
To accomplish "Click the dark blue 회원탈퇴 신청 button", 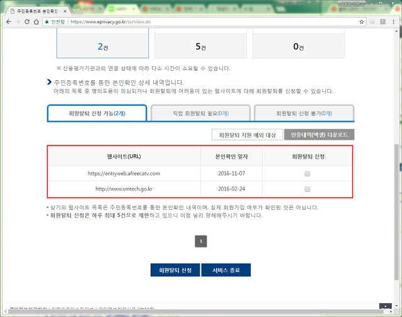I will pyautogui.click(x=175, y=270).
